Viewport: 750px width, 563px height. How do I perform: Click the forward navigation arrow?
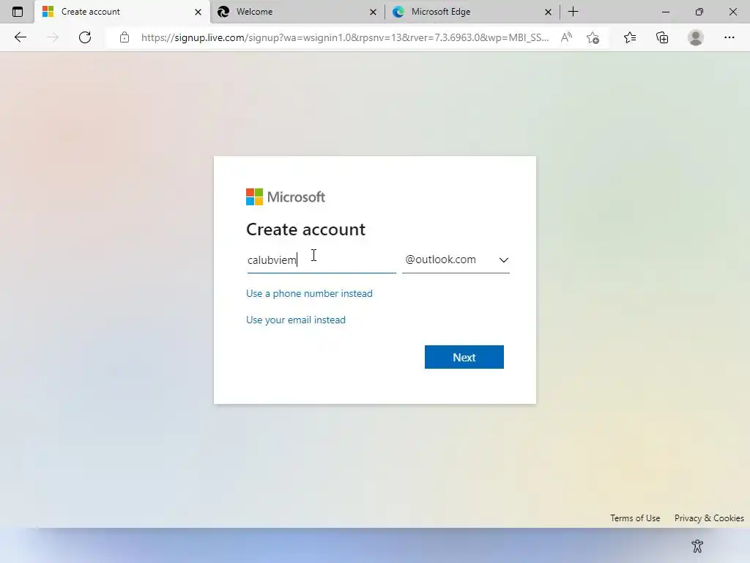click(x=53, y=37)
